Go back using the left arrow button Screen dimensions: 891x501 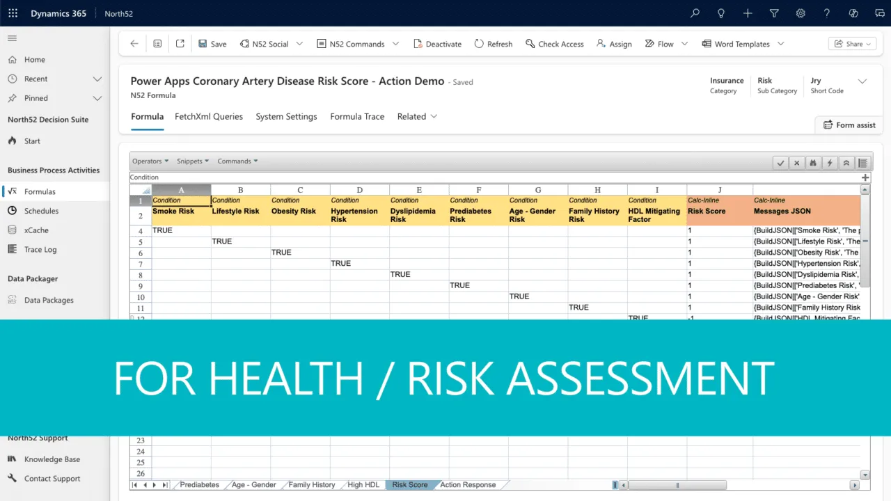[134, 43]
